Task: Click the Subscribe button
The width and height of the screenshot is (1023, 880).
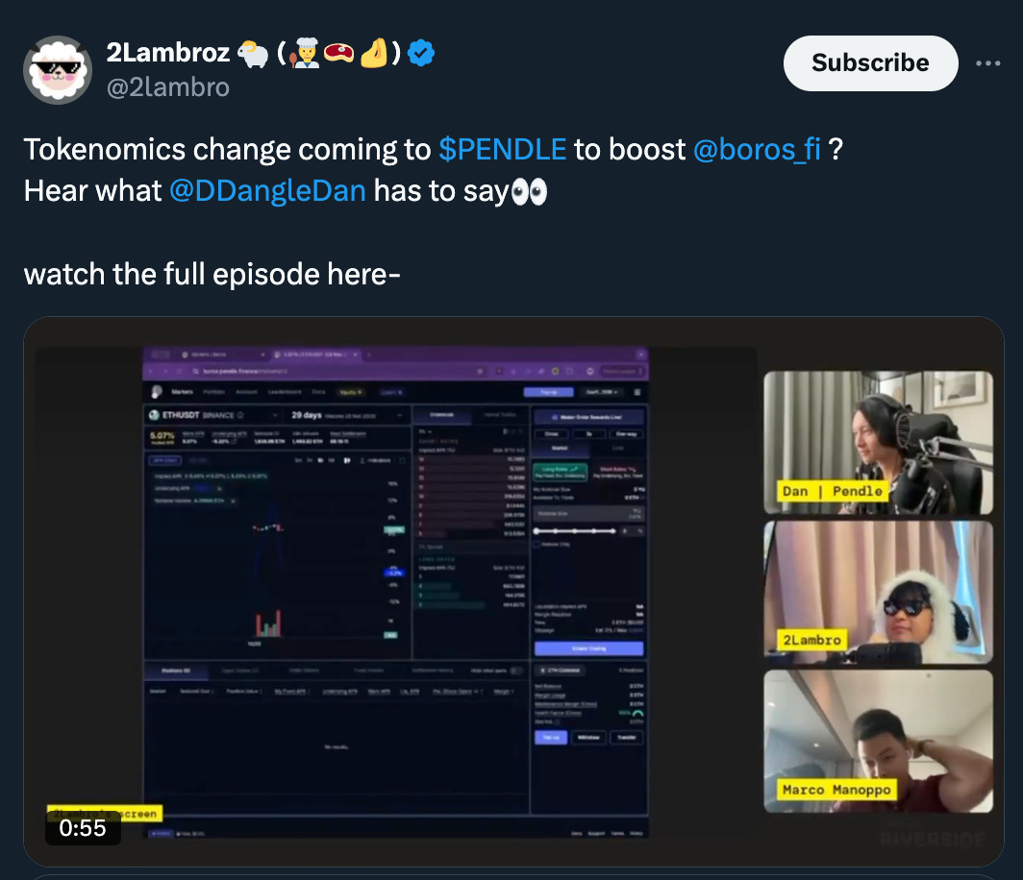Action: [870, 63]
